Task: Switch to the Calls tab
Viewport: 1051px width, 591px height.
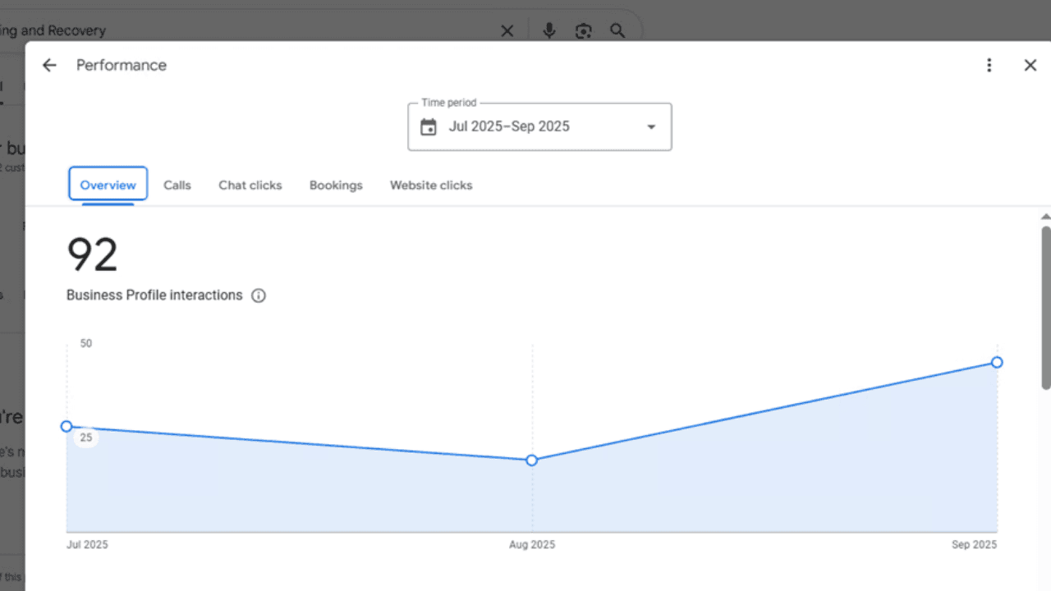Action: [177, 185]
